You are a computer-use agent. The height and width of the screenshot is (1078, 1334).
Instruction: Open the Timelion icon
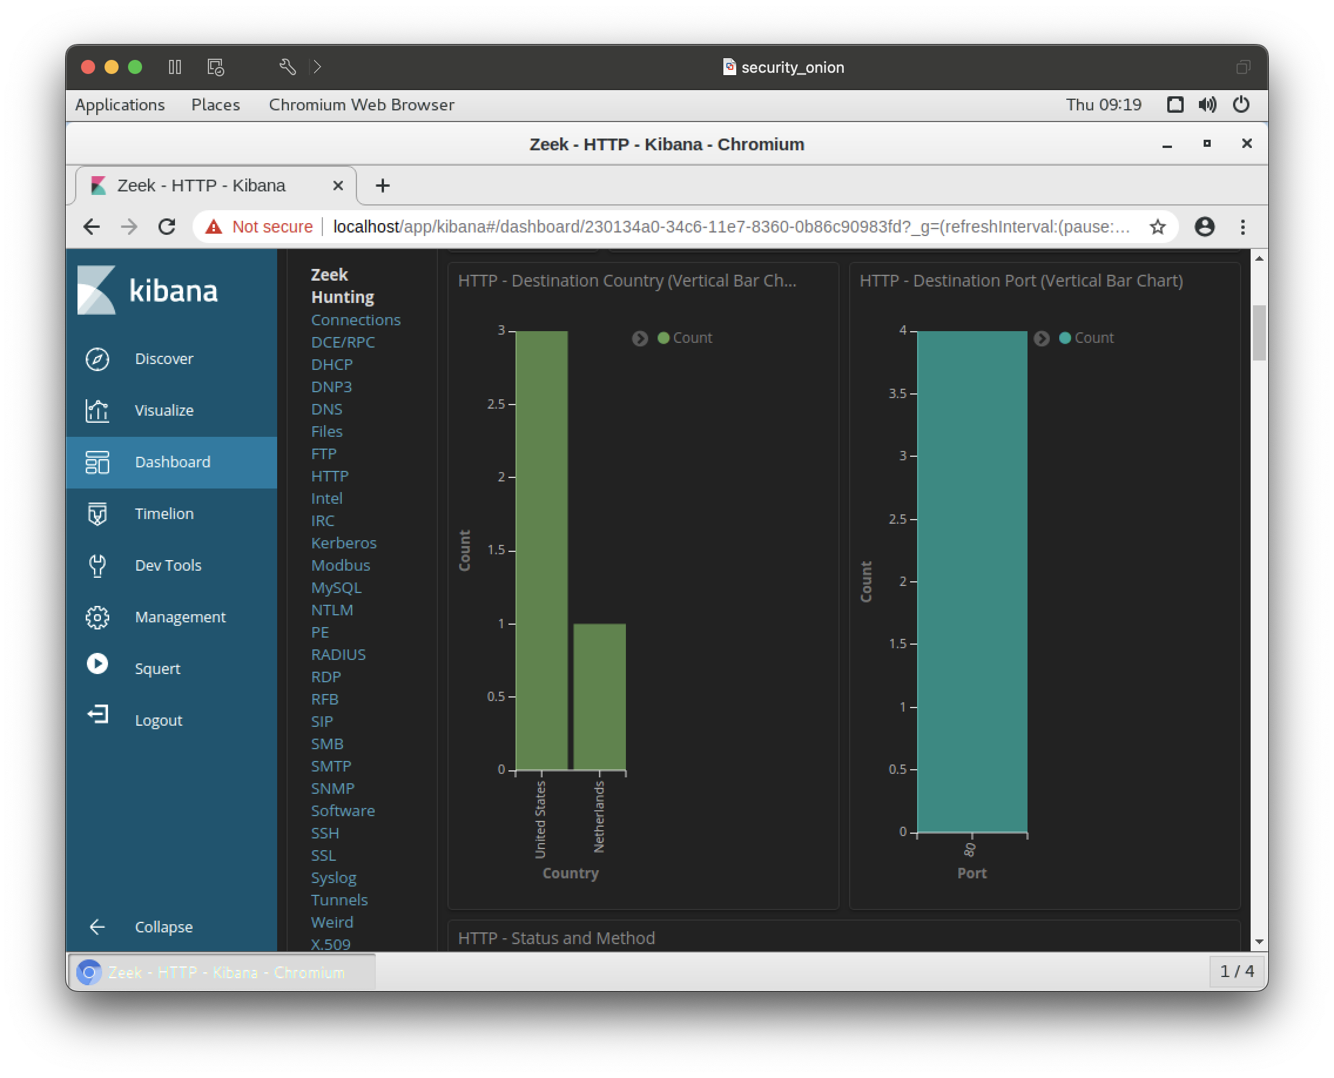click(97, 514)
